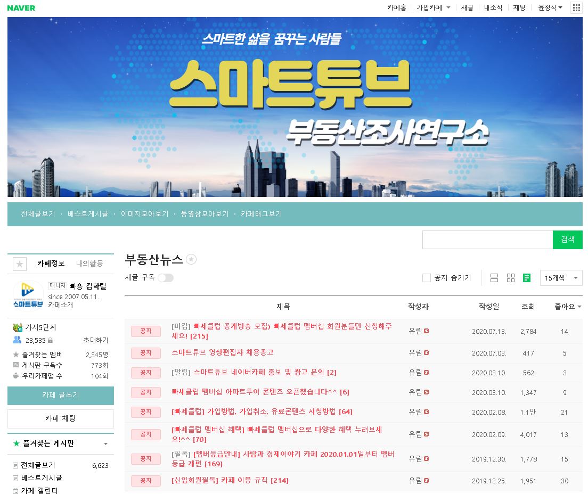
Task: Open the manager 빠숑 김학렬 profile link
Action: click(88, 286)
